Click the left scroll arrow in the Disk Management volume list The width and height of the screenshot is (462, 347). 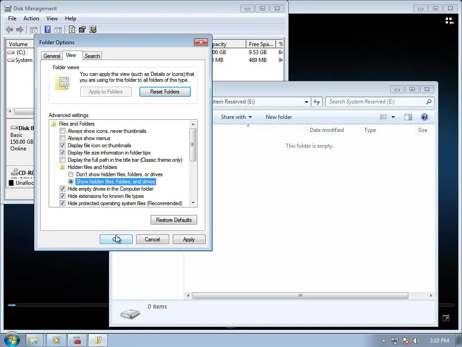click(10, 111)
